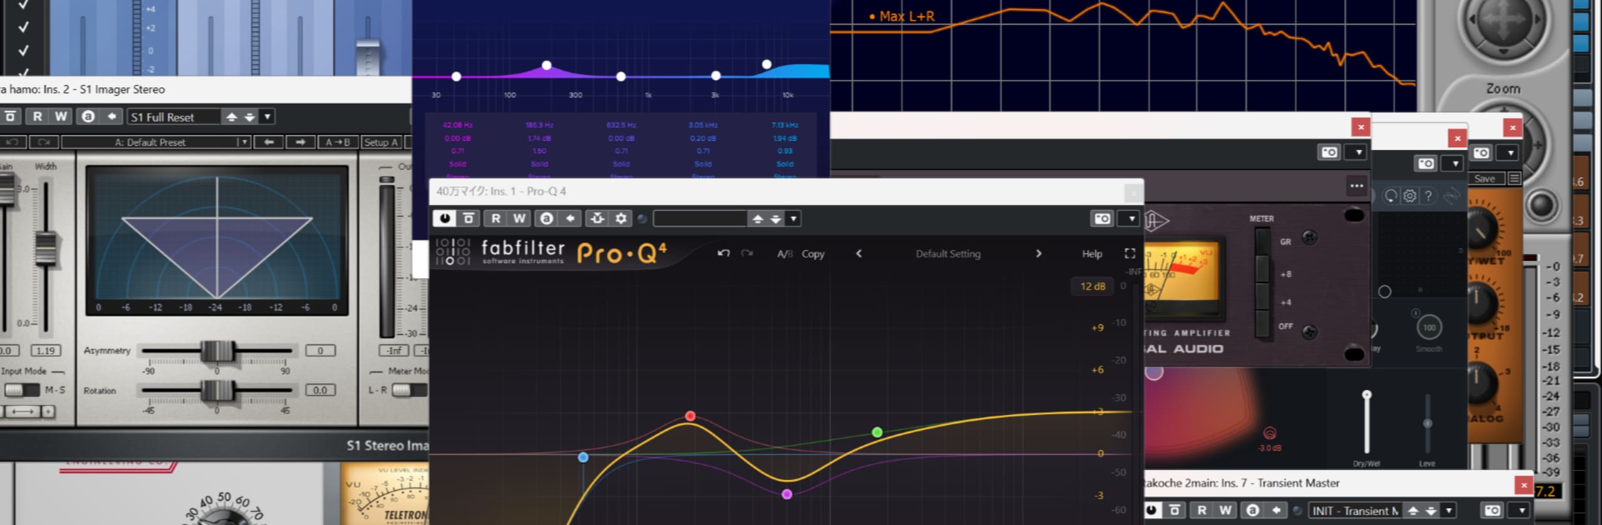Toggle Transient Master plugin power button

coord(1152,510)
